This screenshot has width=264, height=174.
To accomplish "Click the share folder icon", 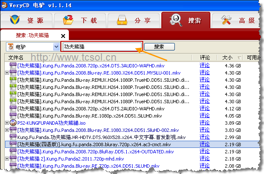I will pyautogui.click(x=122, y=20).
